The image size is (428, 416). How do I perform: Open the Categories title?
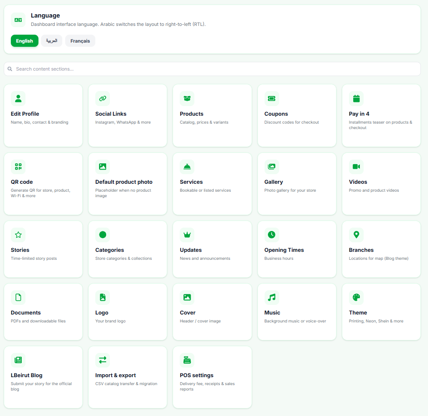(x=110, y=250)
